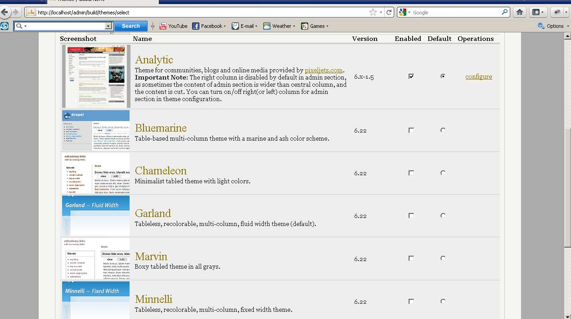Click the toolbar separator grip icon
This screenshot has height=319, width=571.
[x=153, y=26]
